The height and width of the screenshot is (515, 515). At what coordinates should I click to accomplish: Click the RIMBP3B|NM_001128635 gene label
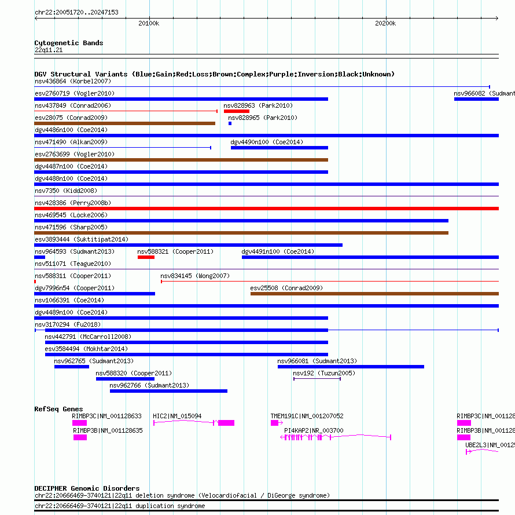(108, 430)
